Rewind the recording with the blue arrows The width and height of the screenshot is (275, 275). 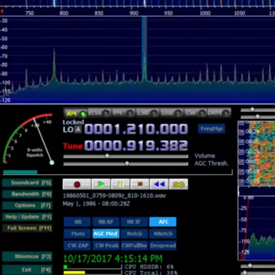[159, 184]
